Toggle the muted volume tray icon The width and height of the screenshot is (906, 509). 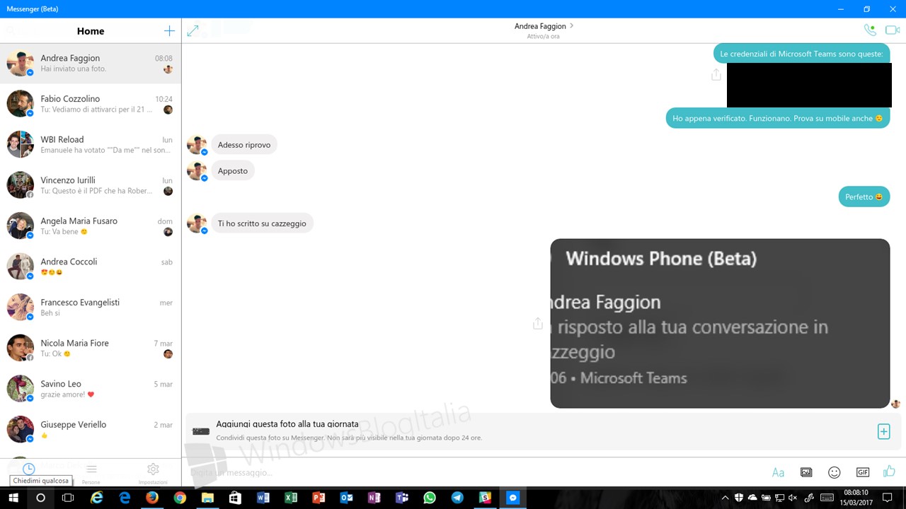[793, 498]
